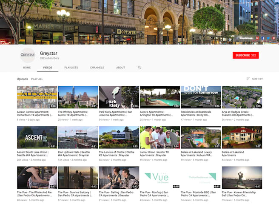Open the Elan Uptown Flats thumbnail
This screenshot has height=204, width=279.
point(78,137)
